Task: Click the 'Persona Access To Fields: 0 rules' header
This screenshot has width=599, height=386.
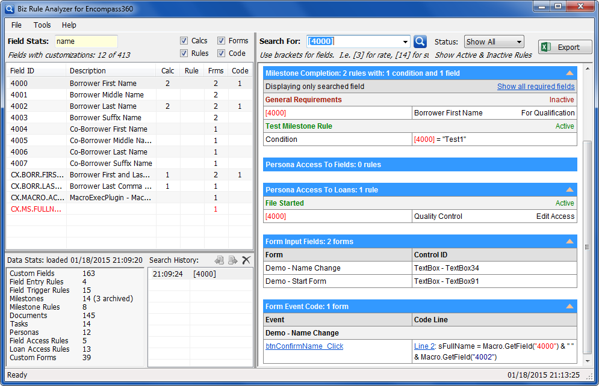Action: click(420, 164)
